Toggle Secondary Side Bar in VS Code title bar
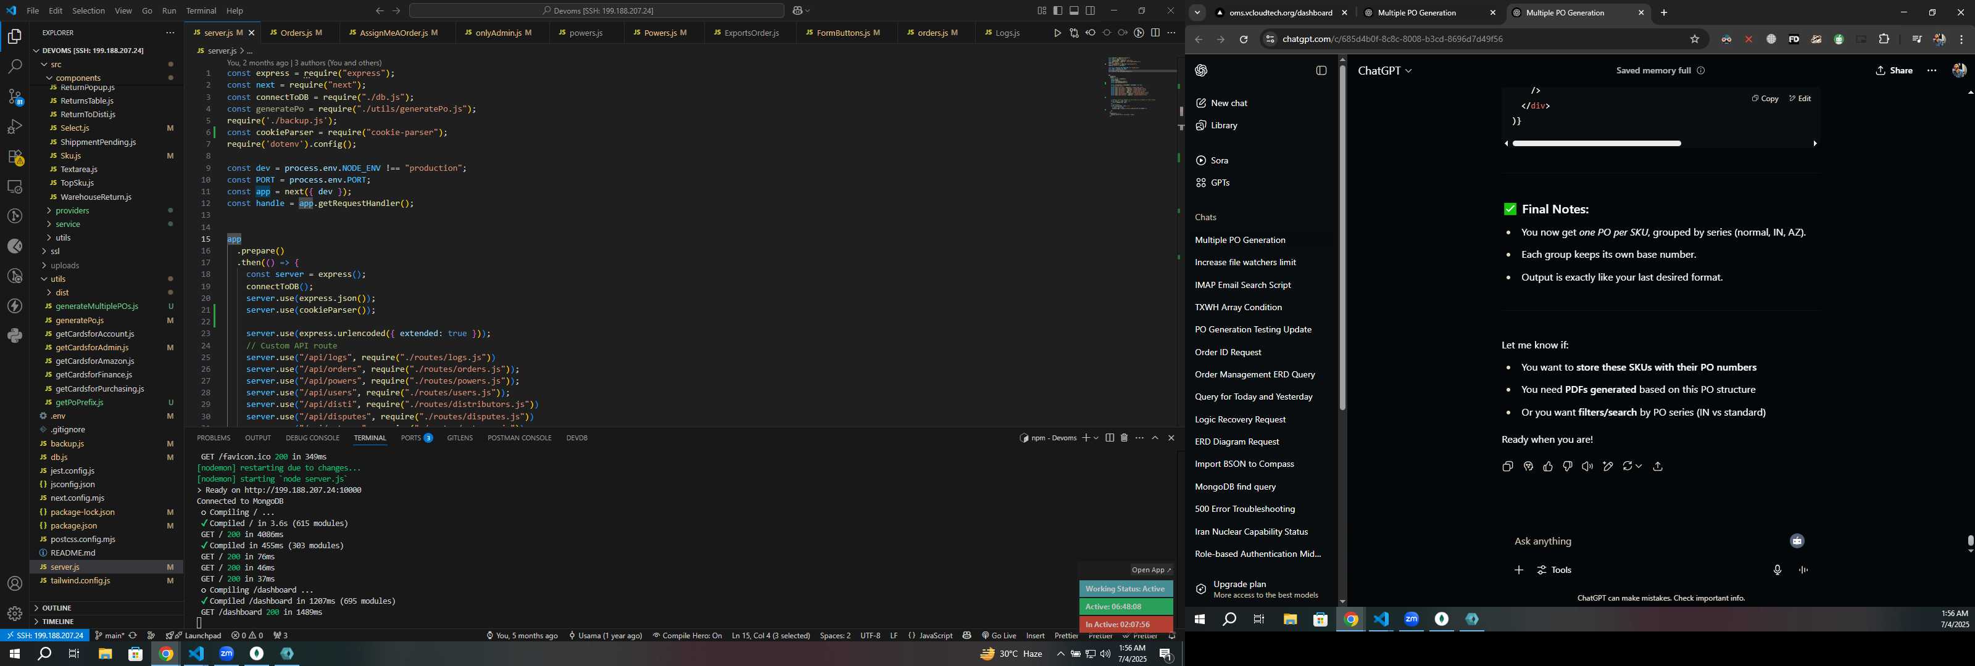 1090,10
